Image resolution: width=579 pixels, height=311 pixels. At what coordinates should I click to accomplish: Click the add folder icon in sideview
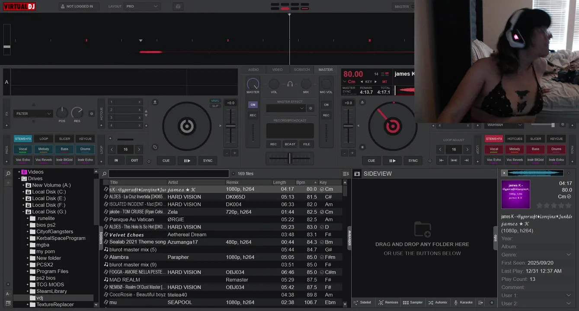[422, 229]
